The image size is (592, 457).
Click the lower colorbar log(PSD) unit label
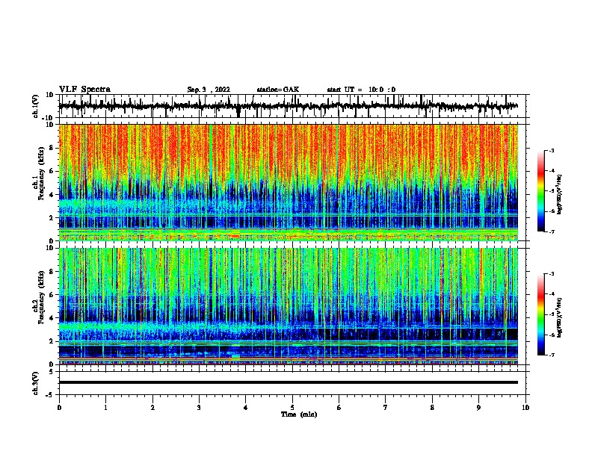point(559,317)
